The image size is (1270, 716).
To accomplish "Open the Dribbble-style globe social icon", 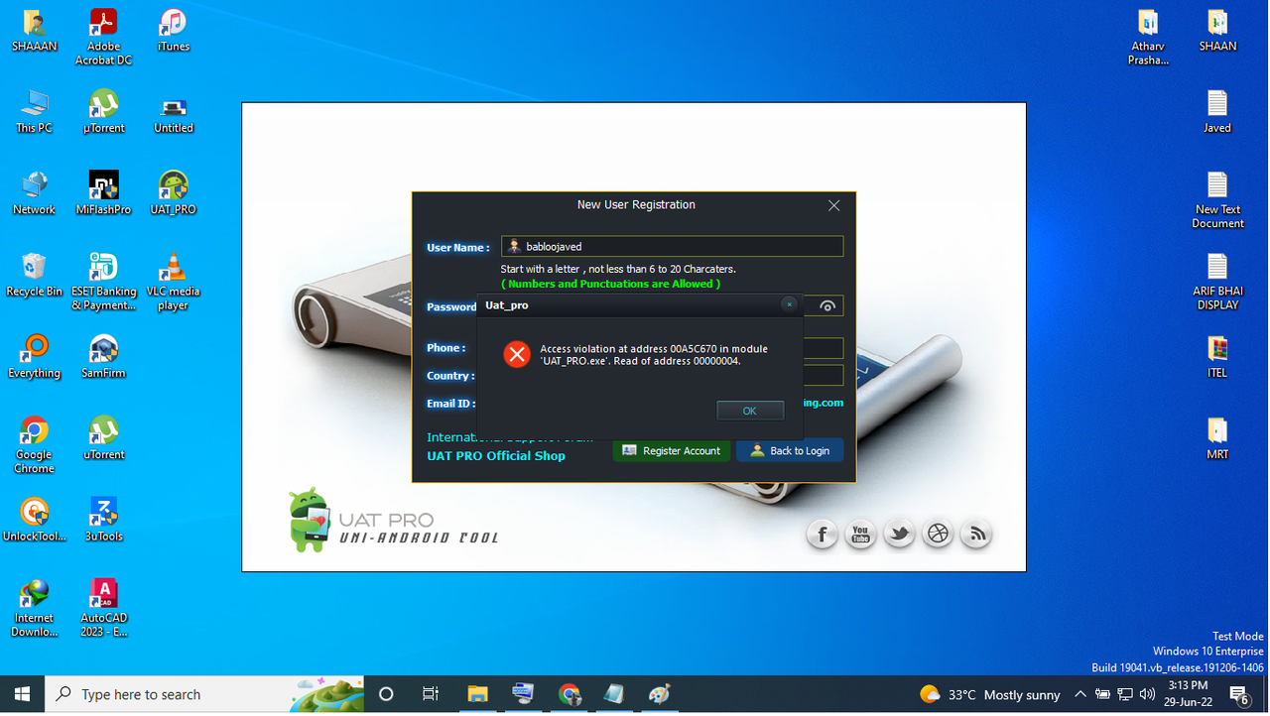I will click(938, 535).
